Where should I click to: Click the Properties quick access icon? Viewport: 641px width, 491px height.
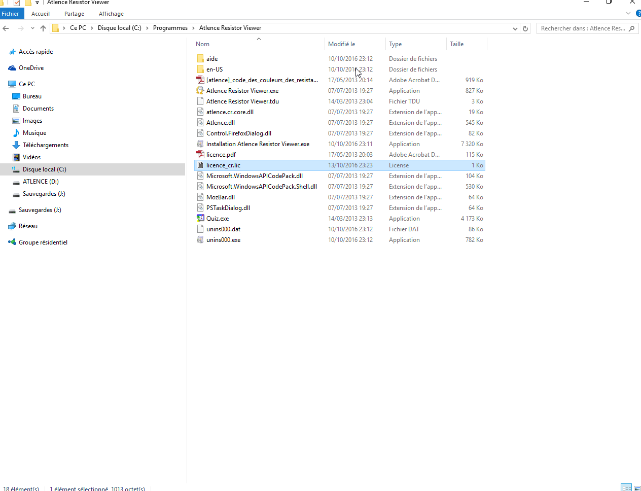pos(17,3)
